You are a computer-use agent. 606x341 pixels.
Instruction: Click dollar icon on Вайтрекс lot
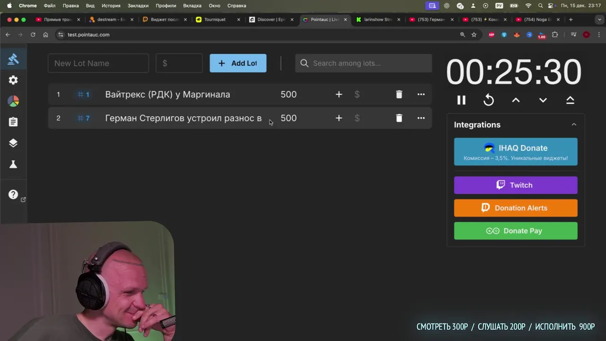(357, 94)
